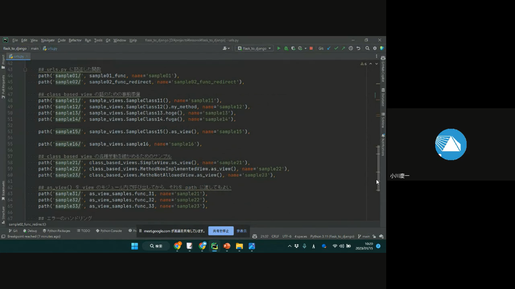The width and height of the screenshot is (515, 289).
Task: Click the 非表示 hide link
Action: [241, 231]
